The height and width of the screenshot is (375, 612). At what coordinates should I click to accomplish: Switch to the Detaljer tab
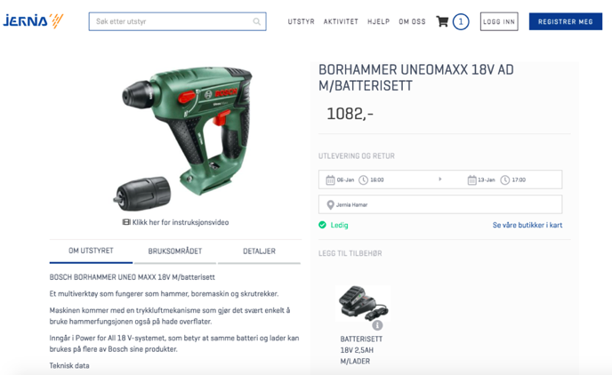259,251
